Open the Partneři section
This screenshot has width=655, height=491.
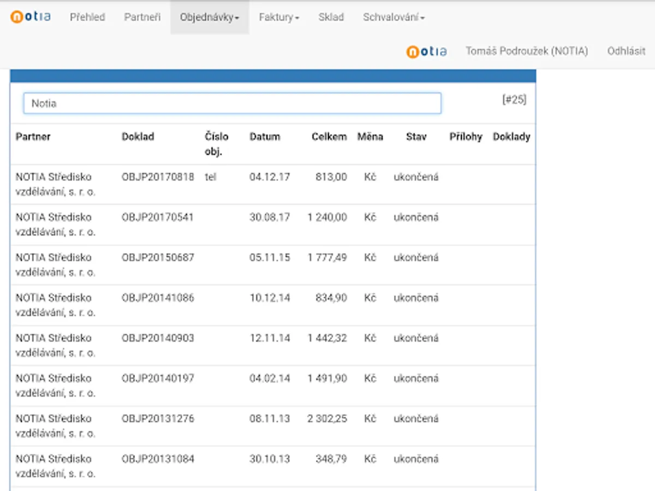(x=142, y=17)
